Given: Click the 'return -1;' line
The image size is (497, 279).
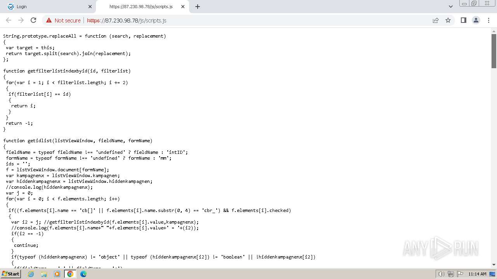Looking at the screenshot, I should pyautogui.click(x=19, y=123).
